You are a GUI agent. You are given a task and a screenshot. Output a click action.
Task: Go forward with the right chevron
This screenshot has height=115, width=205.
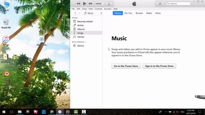(x=79, y=13)
